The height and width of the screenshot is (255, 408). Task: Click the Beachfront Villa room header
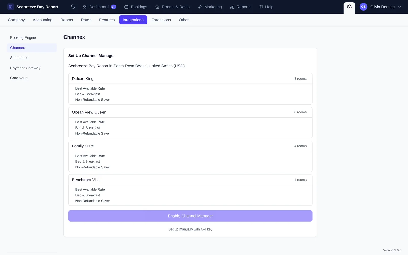[x=190, y=180]
